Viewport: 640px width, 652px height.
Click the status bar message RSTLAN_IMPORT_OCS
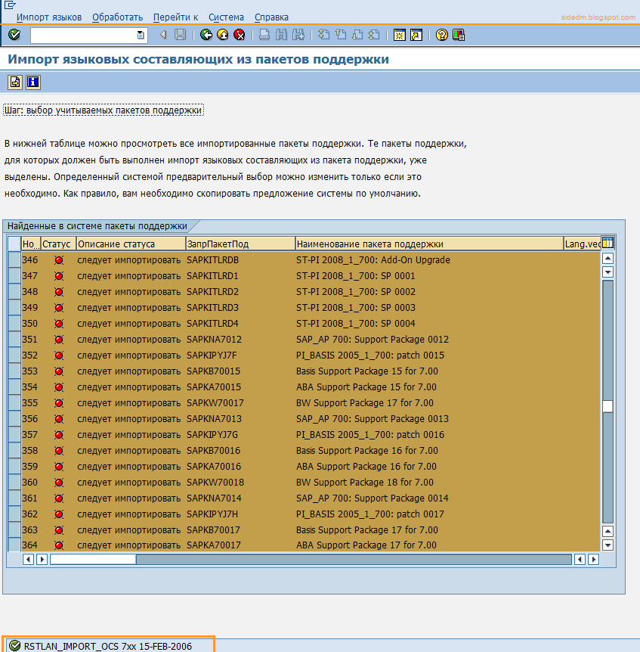[108, 646]
